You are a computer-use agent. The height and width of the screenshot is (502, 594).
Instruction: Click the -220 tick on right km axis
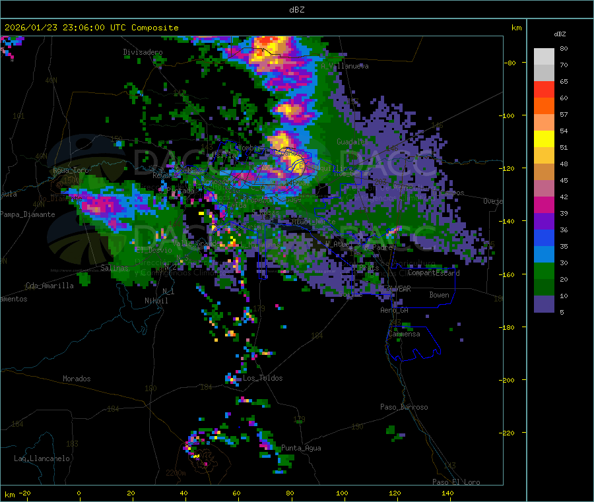(x=508, y=433)
